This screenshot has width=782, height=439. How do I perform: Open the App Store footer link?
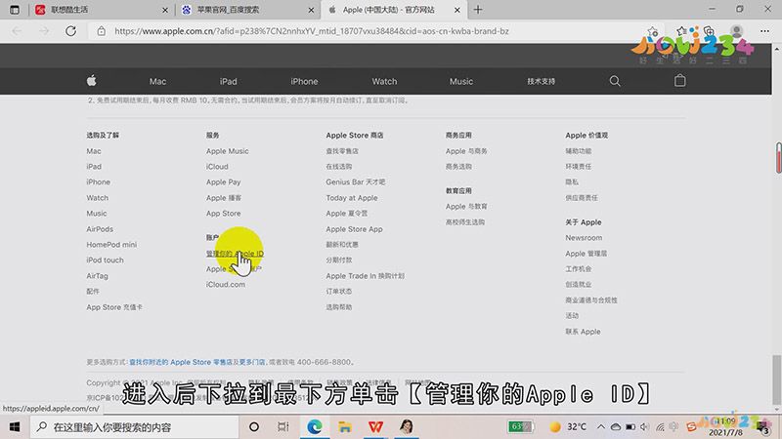click(224, 213)
